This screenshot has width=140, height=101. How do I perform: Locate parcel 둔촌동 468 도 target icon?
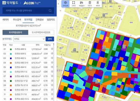click(x=52, y=49)
